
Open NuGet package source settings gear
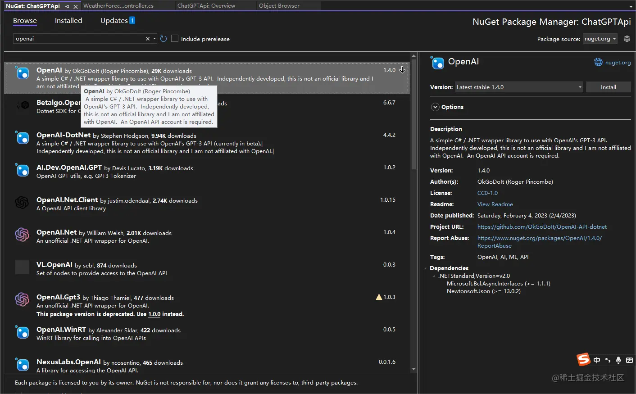click(x=627, y=39)
